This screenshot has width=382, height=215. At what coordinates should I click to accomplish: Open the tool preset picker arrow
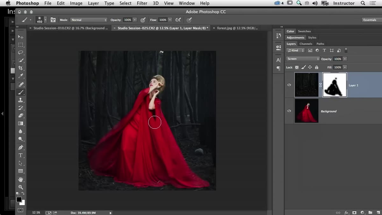[x=31, y=20]
